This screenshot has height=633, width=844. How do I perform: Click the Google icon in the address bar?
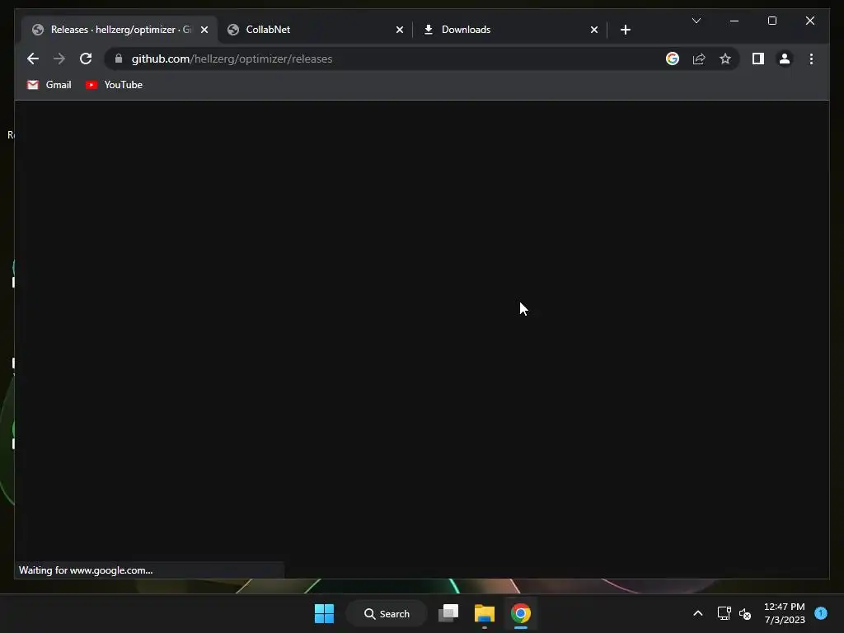click(x=673, y=59)
